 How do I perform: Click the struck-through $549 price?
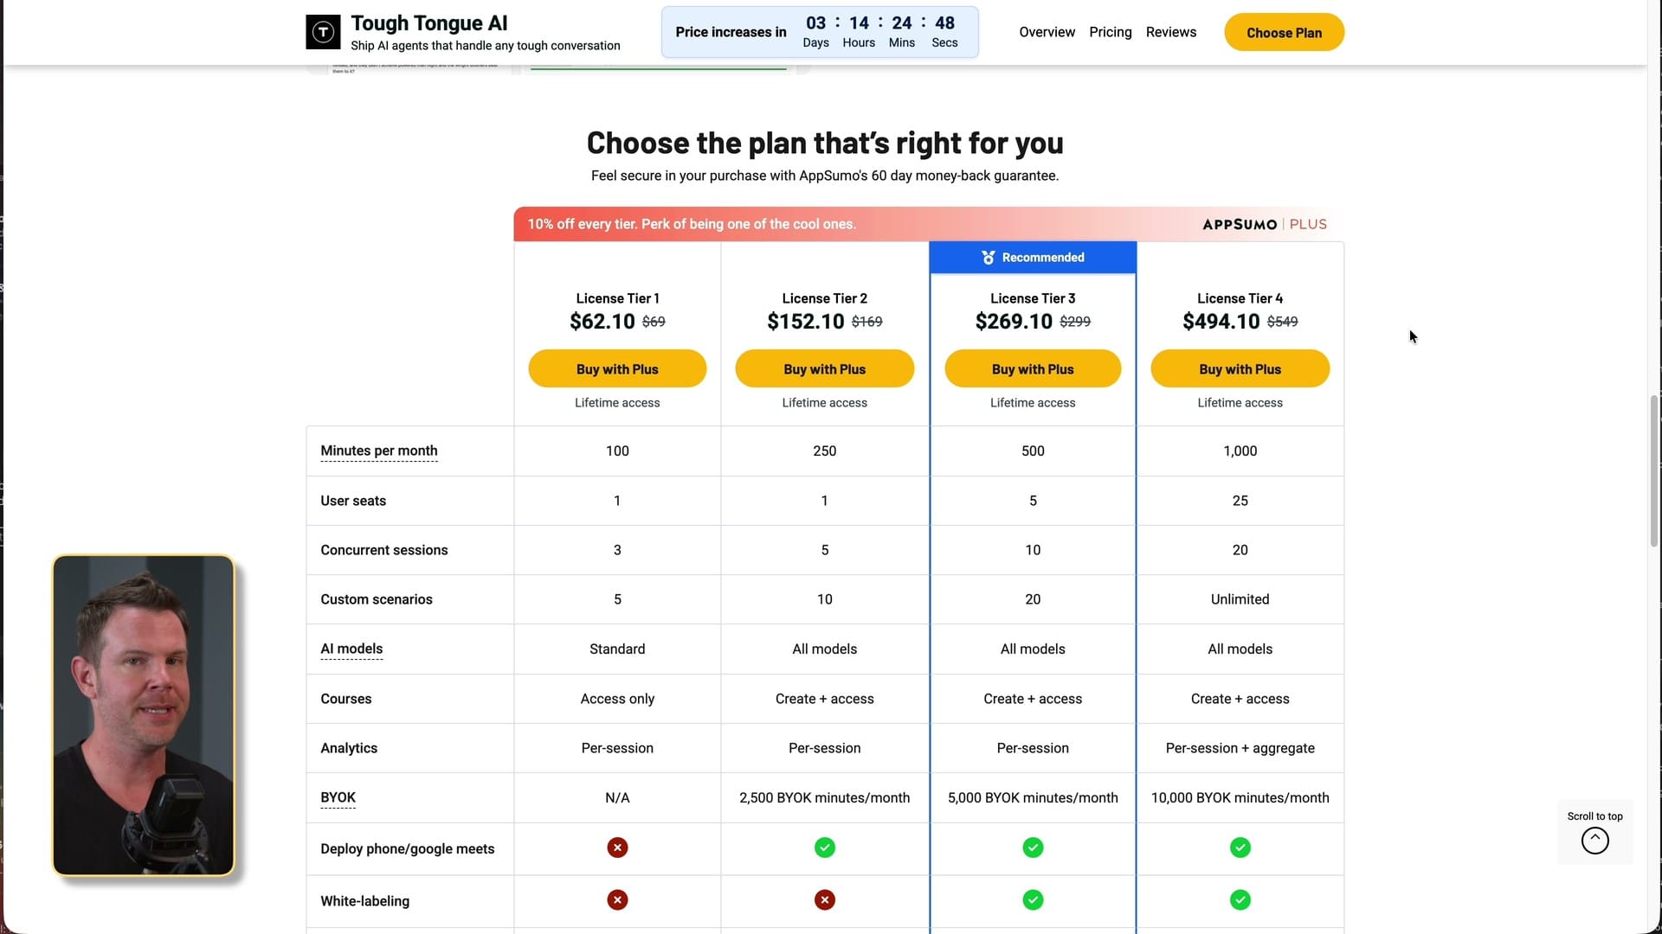[1282, 322]
